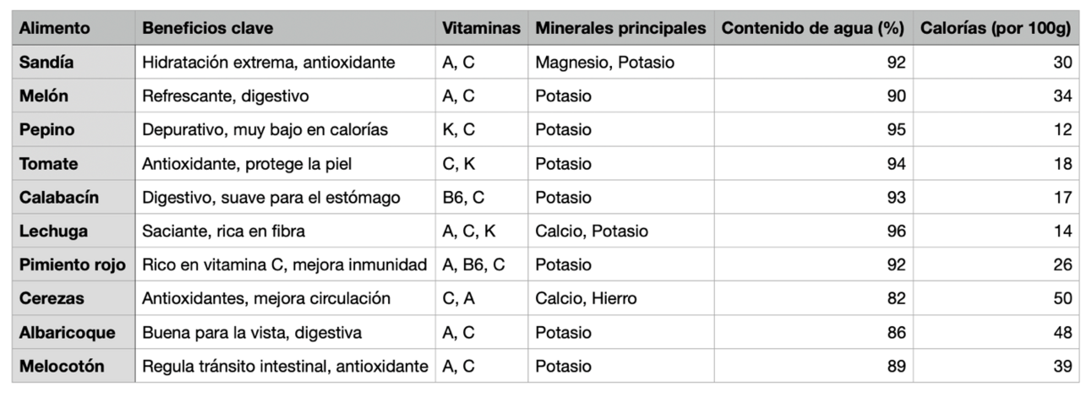Click the cell reading Magnesio, Potasio

(620, 63)
